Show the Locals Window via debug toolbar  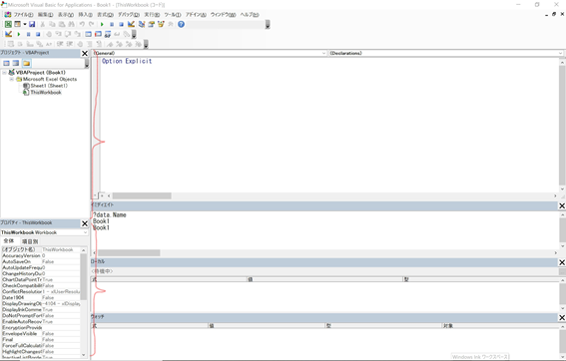[88, 34]
